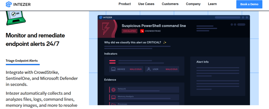Viewport: 269px width, 109px height.
Task: Click the DEVICE laptop icon
Action: (113, 69)
